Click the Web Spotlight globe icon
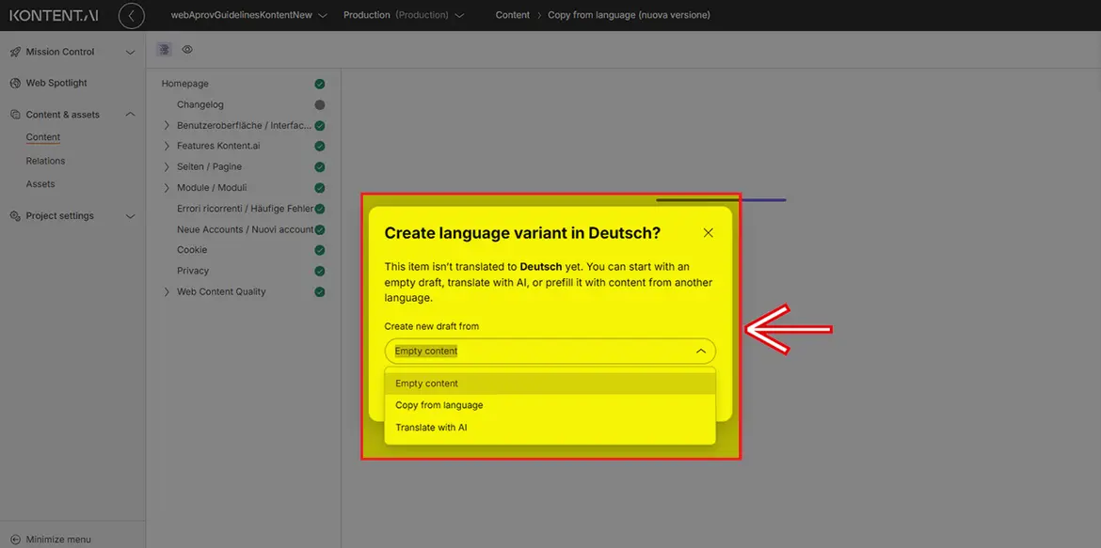Screen dimensions: 1101x548 coord(15,83)
